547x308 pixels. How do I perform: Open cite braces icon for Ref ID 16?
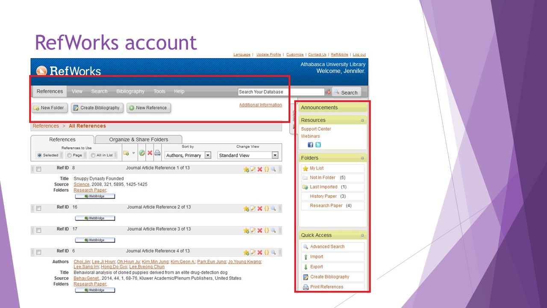click(267, 208)
